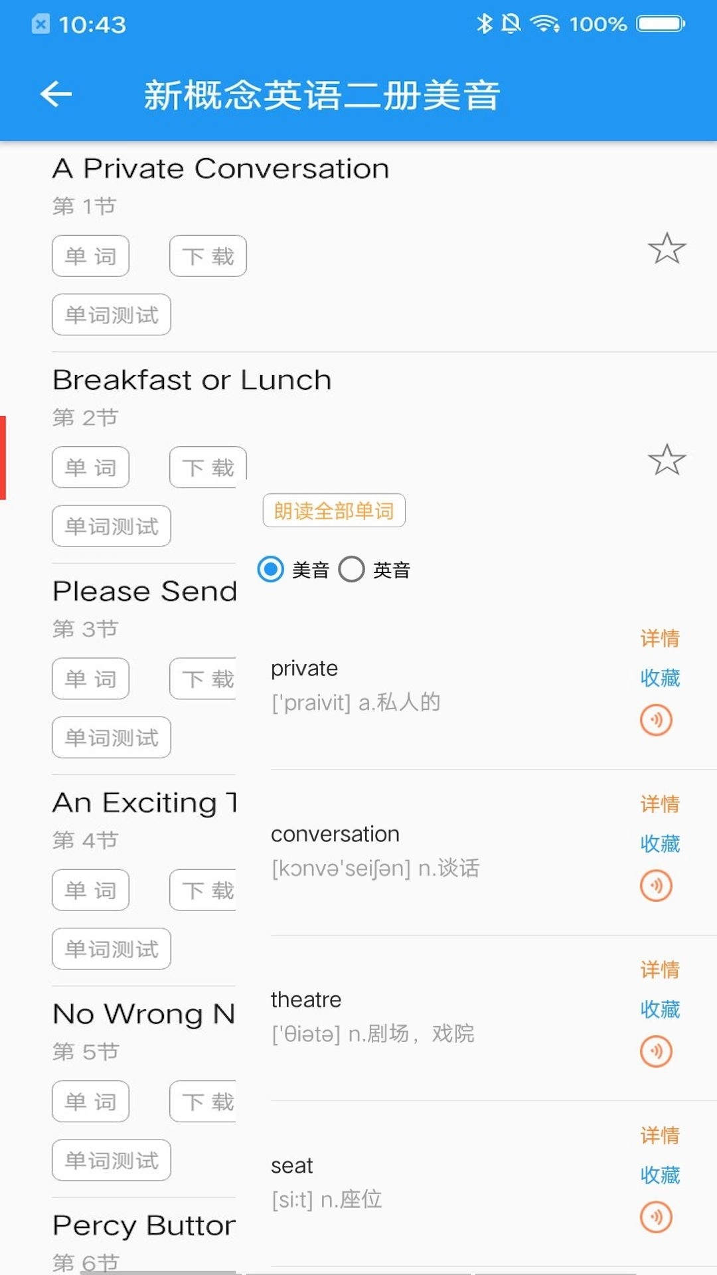Open 单词 list for Breakfast or Lunch

tap(91, 467)
